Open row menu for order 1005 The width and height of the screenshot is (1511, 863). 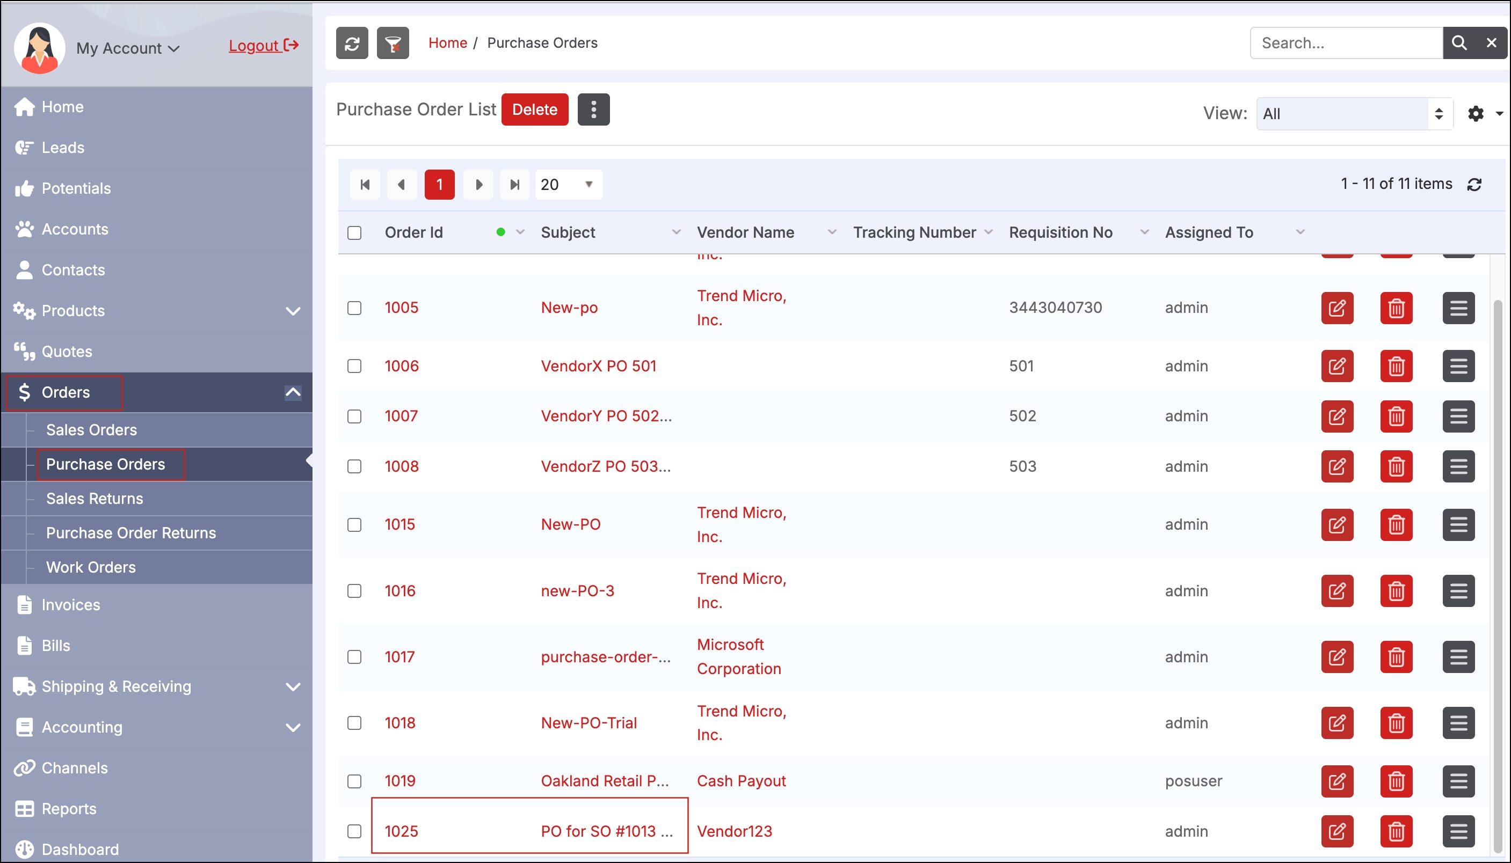tap(1459, 308)
